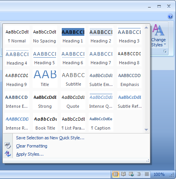This screenshot has height=179, width=176.
Task: Open the Styles pane dialog launcher
Action: pos(165,51)
